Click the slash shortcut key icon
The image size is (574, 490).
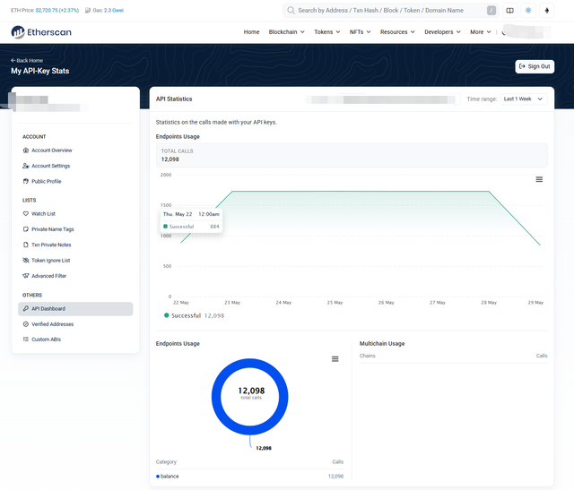click(x=491, y=10)
